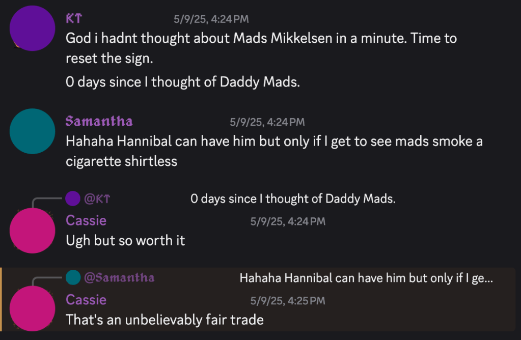Open KT's profile from the username
Image resolution: width=521 pixels, height=340 pixels.
(x=74, y=19)
